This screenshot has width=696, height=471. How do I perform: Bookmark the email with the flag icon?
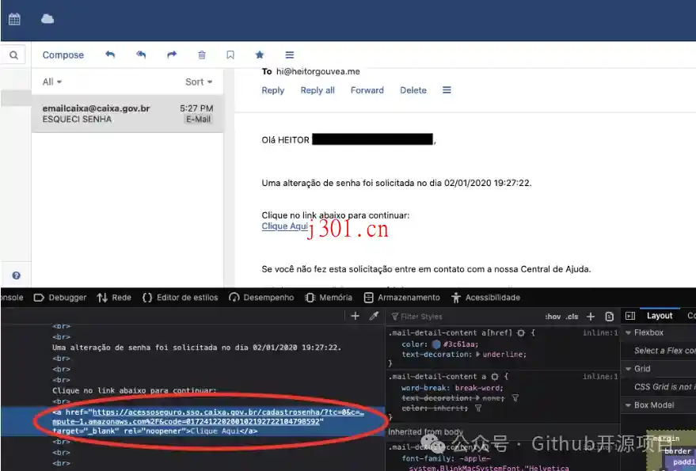tap(230, 55)
